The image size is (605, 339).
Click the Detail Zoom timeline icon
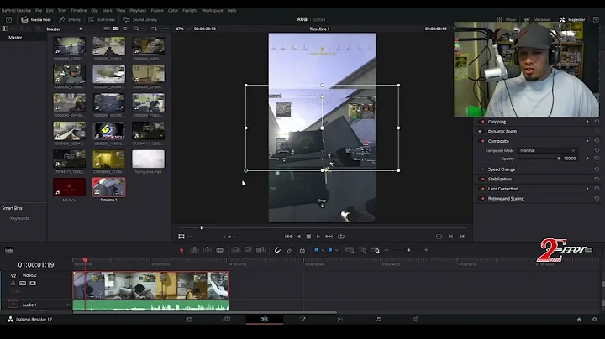364,250
